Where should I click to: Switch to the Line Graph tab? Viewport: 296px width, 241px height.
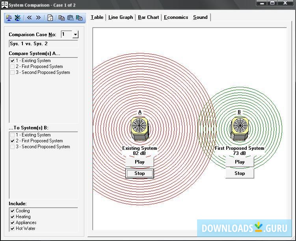[121, 17]
